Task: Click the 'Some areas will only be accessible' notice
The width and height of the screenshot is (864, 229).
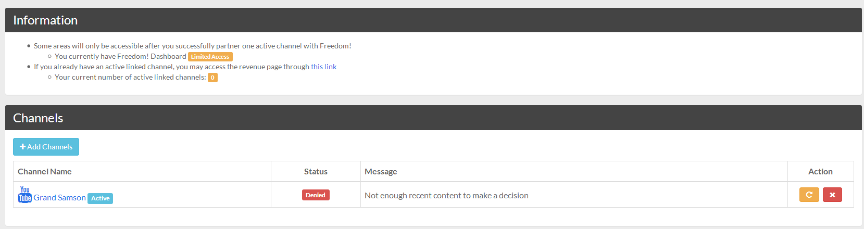Action: pyautogui.click(x=192, y=46)
